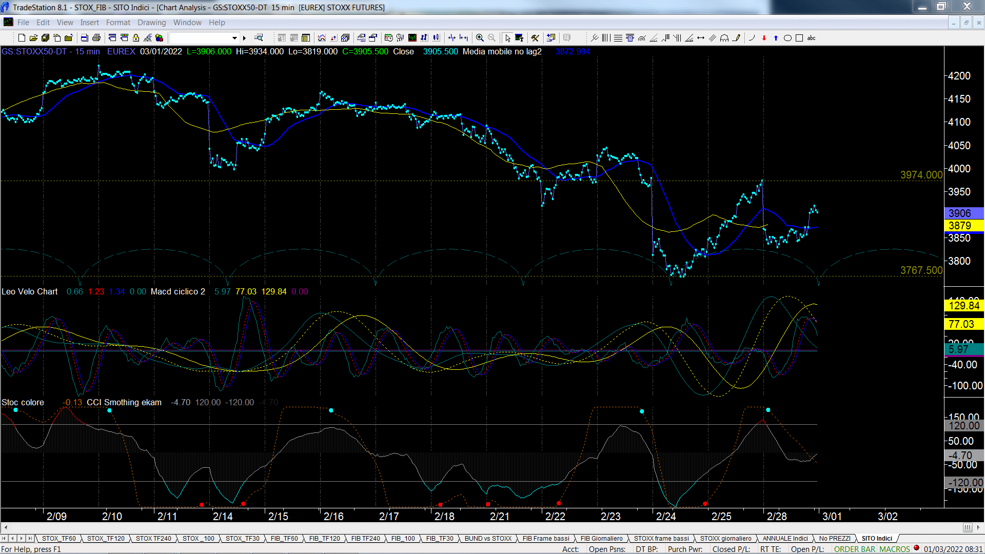Click the TradeStation application icon in menu bar

pos(8,22)
